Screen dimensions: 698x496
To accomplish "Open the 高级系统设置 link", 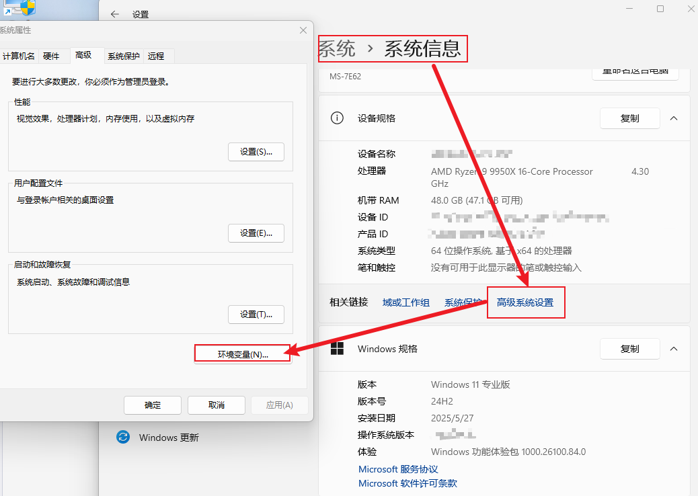I will point(525,302).
